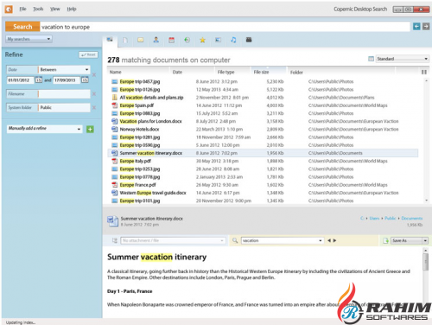Select 'Europe Italy.pdf' result

(136, 161)
